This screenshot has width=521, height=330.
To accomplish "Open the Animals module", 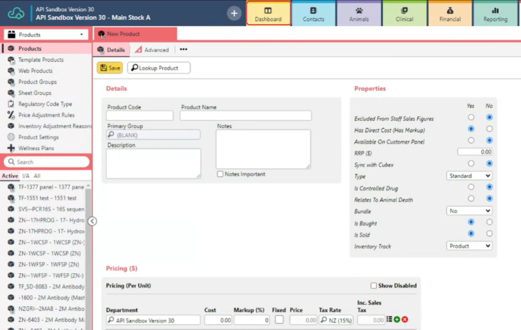I will click(359, 13).
